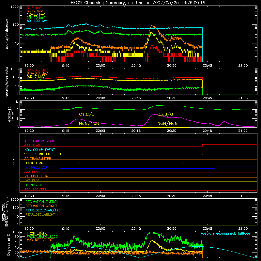Click the MAX_DET_VS_TOT legend entry

tap(40, 240)
